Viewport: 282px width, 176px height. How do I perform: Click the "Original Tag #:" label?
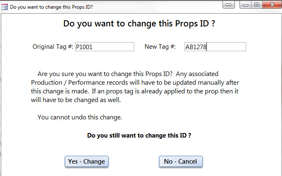53,47
